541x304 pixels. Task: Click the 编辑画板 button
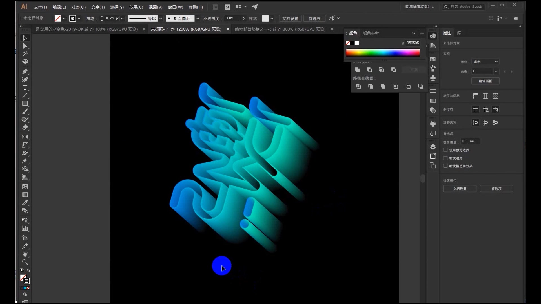point(485,81)
